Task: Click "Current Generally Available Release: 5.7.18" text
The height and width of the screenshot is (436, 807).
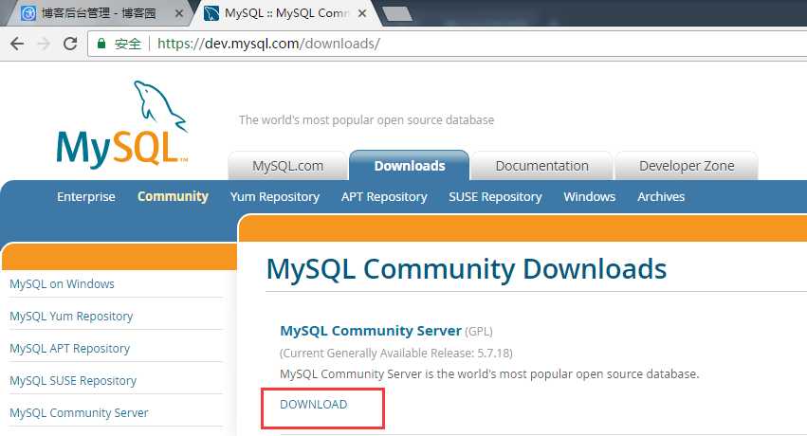Action: (x=396, y=354)
